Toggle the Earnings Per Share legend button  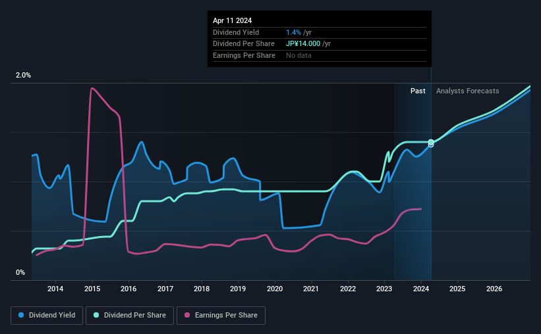point(221,316)
